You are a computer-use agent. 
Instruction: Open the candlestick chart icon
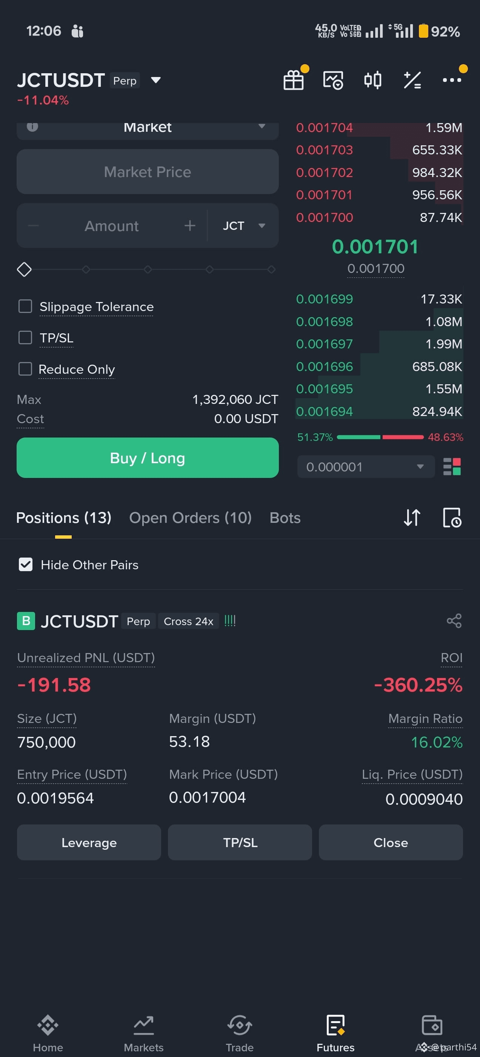[372, 80]
